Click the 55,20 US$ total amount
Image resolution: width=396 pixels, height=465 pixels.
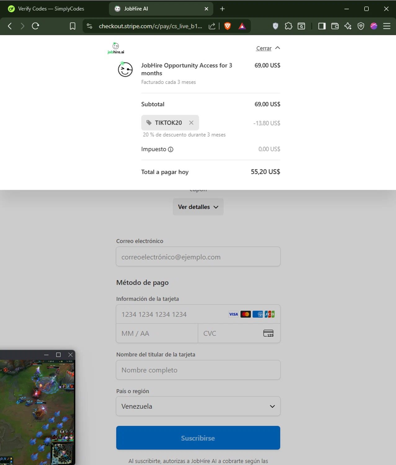265,172
